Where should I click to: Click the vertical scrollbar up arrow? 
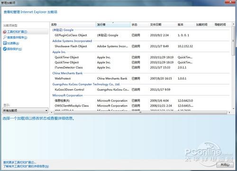(x=233, y=24)
